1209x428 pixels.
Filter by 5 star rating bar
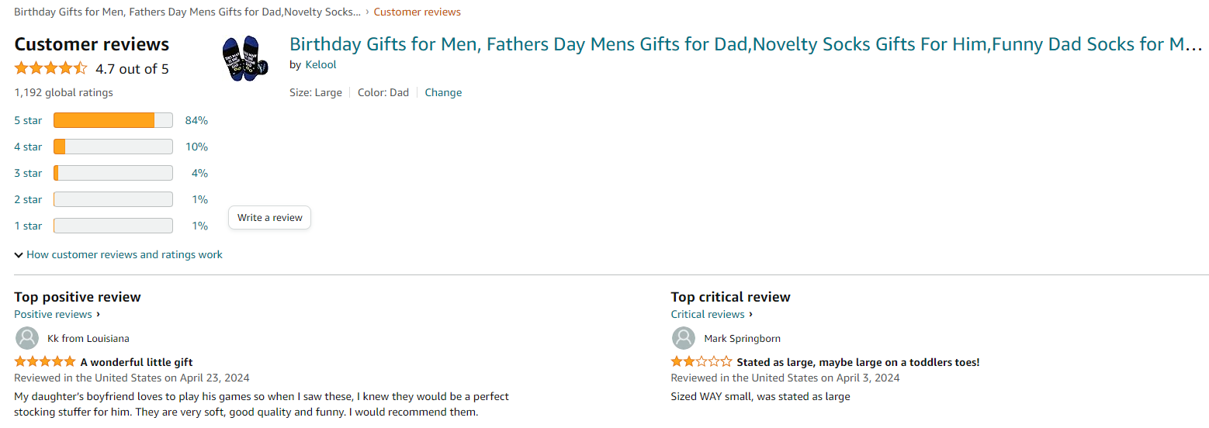pyautogui.click(x=113, y=120)
